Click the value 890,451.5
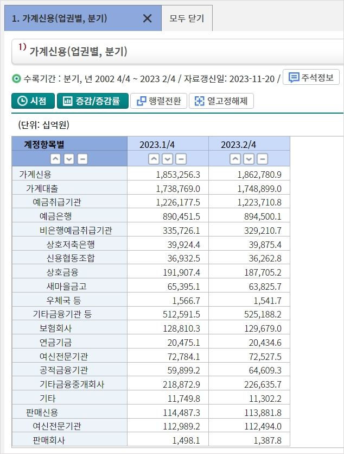This screenshot has width=344, height=454. point(181,216)
